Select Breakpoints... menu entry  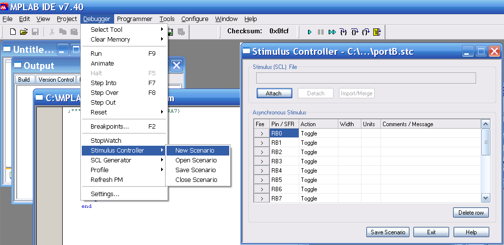124,127
